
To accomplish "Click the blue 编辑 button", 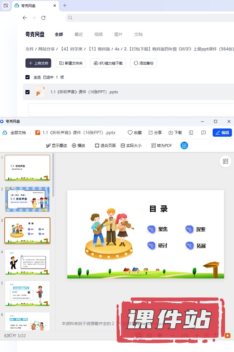I will pos(222,133).
